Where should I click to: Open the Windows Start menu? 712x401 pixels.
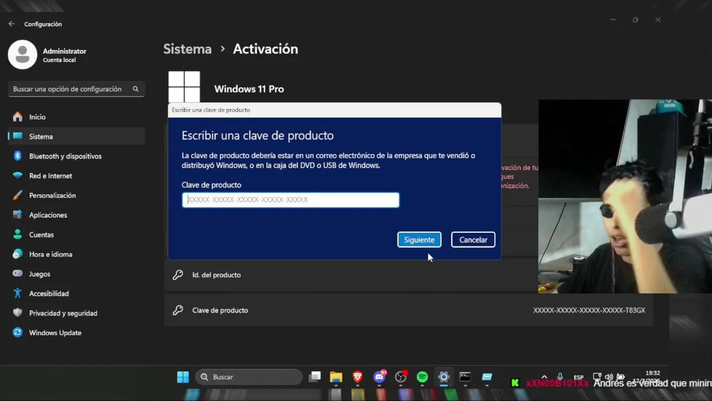click(183, 377)
